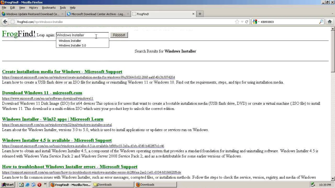335x188 pixels.
Task: Go back using the Firefox back arrow
Action: (x=5, y=22)
